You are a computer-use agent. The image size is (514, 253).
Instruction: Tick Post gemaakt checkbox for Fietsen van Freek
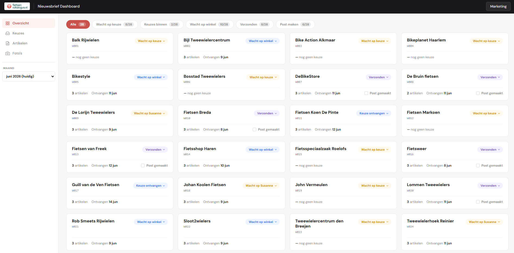143,166
